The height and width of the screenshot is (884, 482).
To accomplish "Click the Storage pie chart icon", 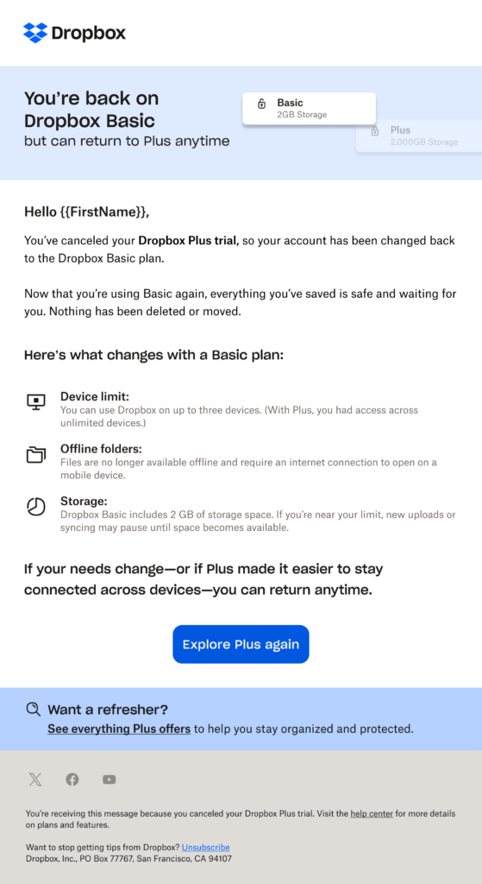I will click(x=36, y=506).
